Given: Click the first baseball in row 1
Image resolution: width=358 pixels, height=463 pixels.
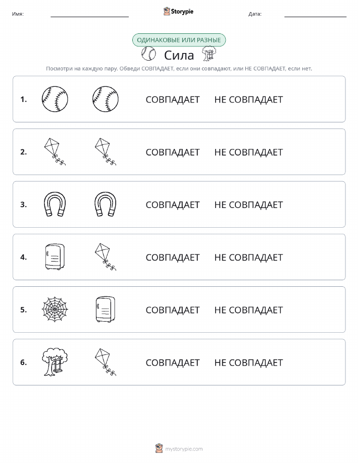Looking at the screenshot, I should point(55,99).
